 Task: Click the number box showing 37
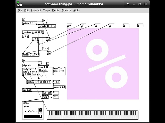pos(84,25)
